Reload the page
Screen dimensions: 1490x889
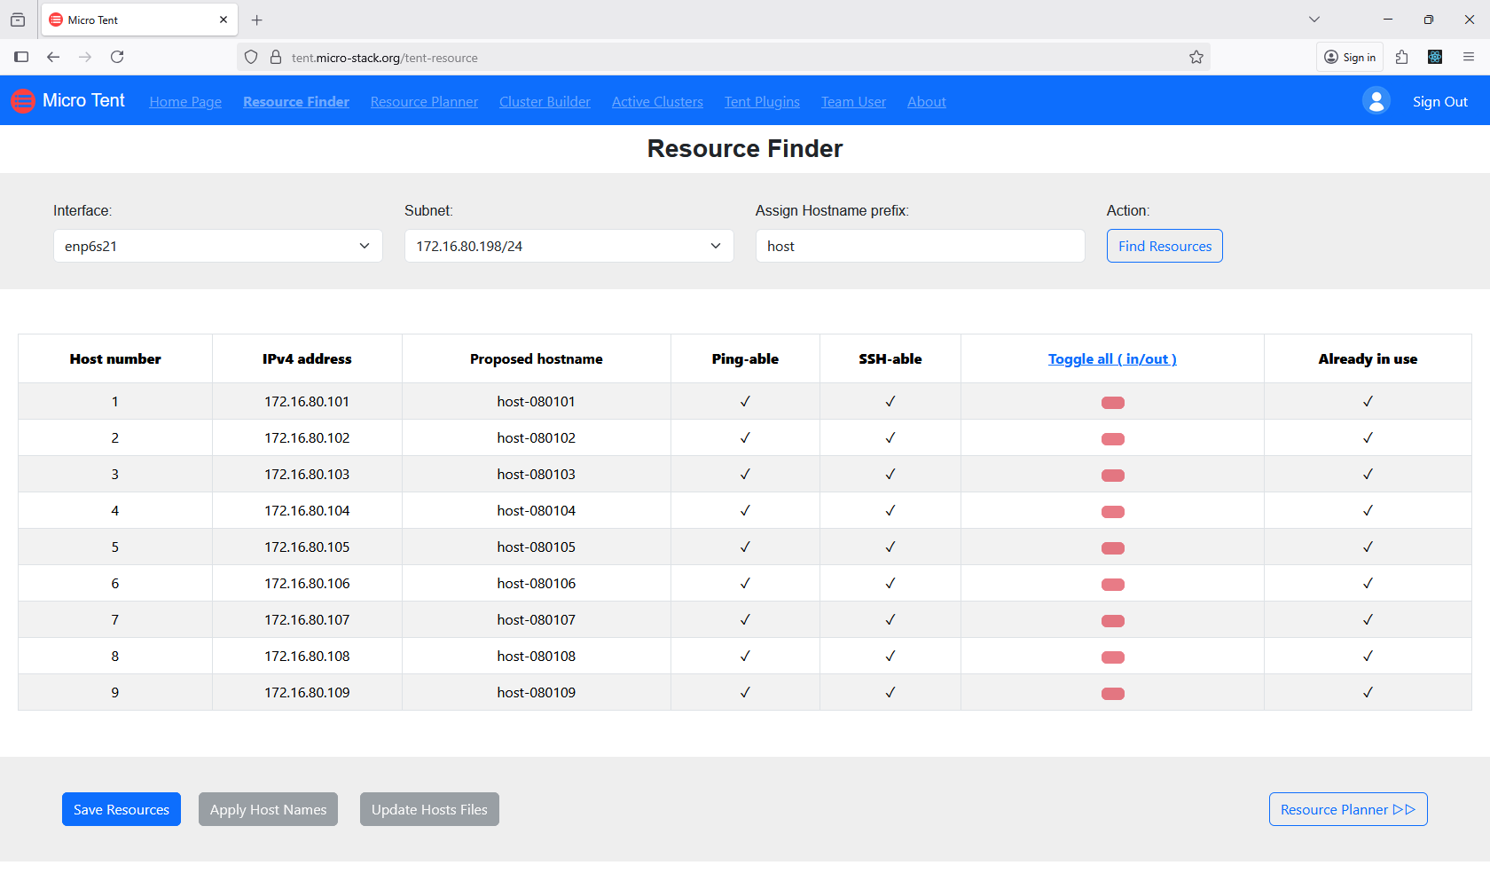click(117, 56)
